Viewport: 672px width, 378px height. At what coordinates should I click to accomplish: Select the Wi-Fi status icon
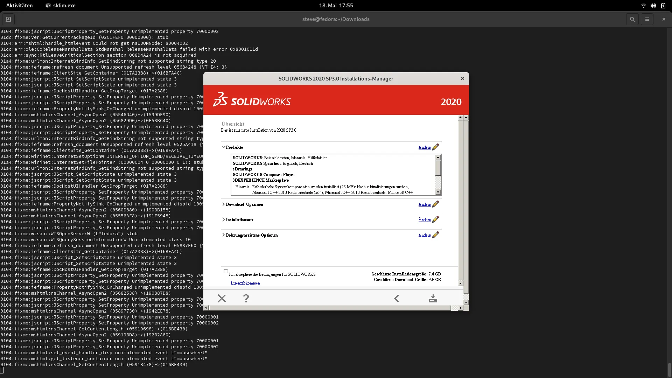(x=643, y=6)
